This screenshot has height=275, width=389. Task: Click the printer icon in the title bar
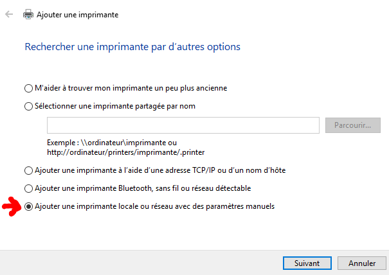point(28,13)
